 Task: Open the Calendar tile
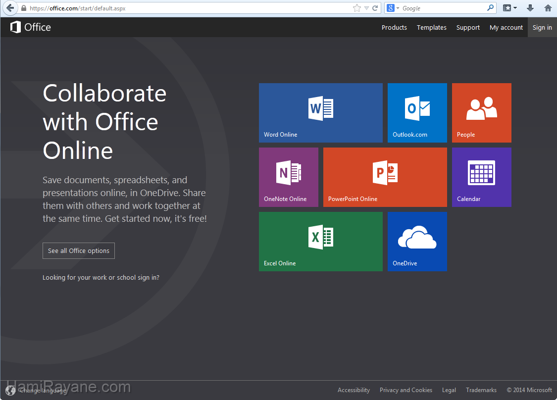(x=481, y=177)
